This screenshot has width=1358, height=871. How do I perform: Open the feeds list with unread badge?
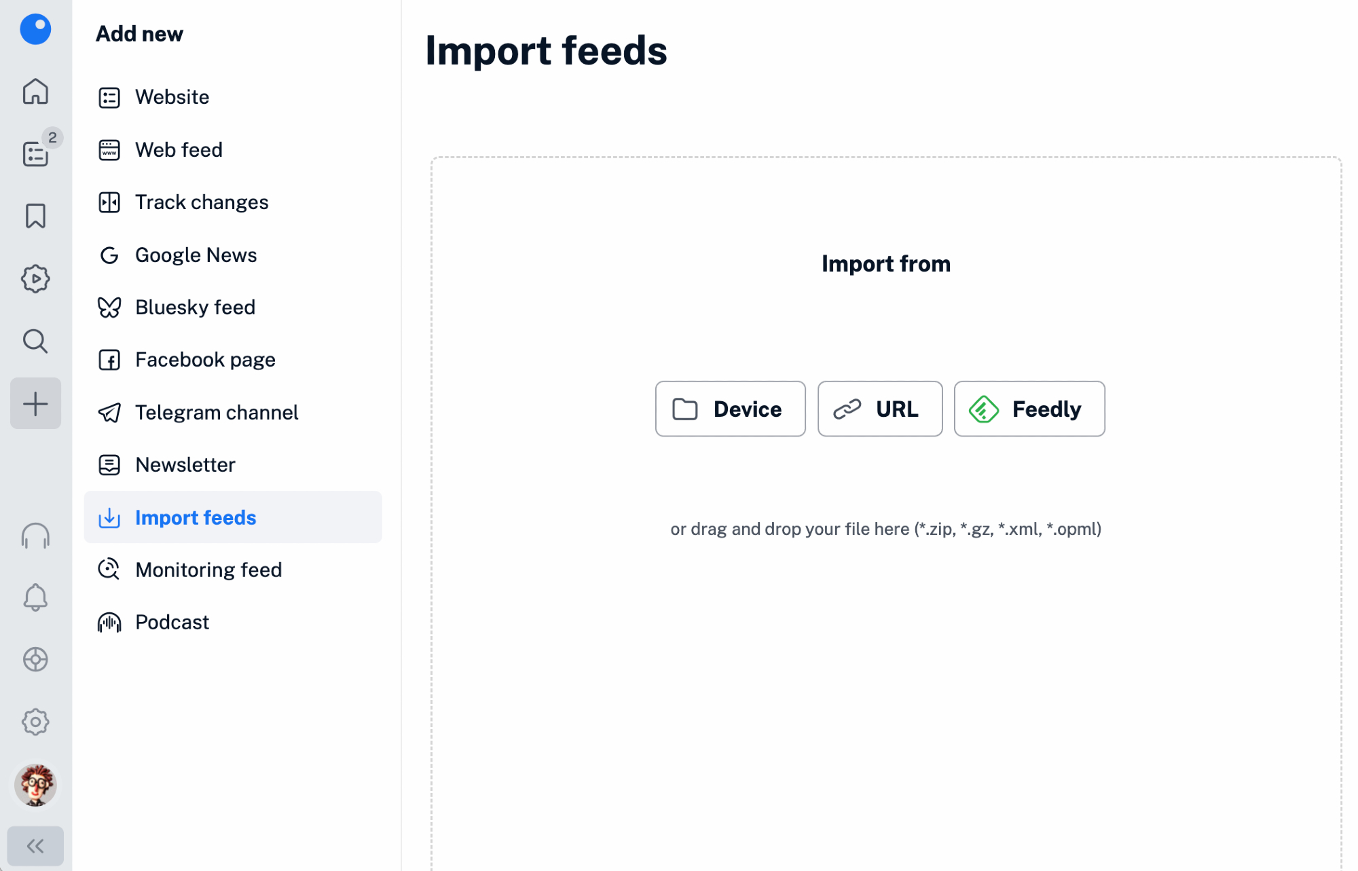click(x=35, y=154)
